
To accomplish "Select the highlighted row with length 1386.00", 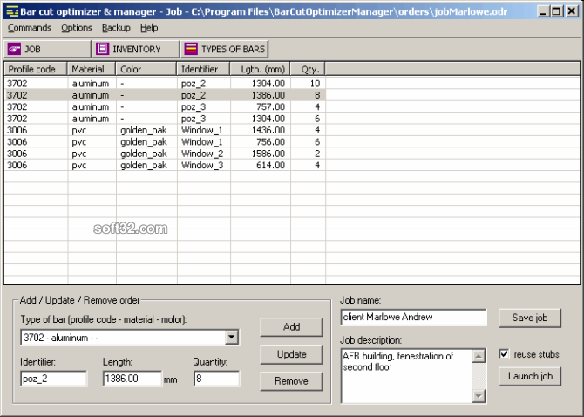I will coord(165,95).
